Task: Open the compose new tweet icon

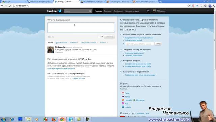Action: click(148, 11)
